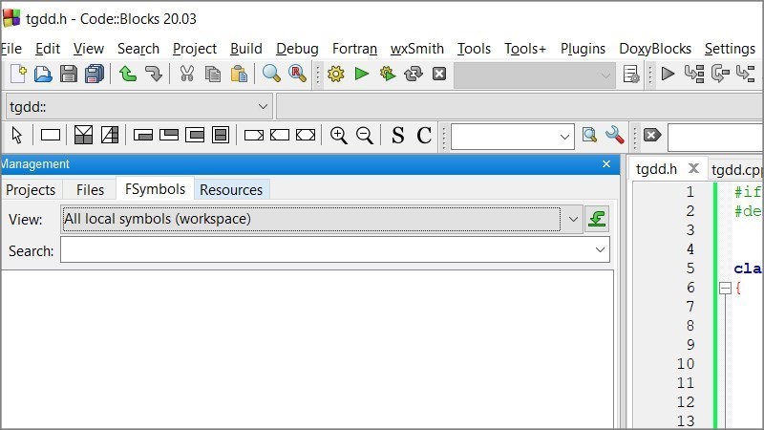
Task: Click the Undo arrow icon
Action: [128, 75]
